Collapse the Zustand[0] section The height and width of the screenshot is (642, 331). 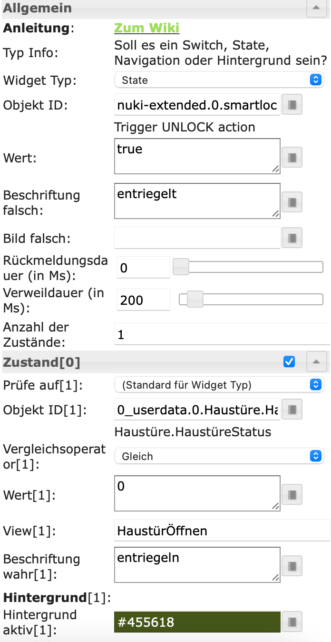click(x=316, y=362)
